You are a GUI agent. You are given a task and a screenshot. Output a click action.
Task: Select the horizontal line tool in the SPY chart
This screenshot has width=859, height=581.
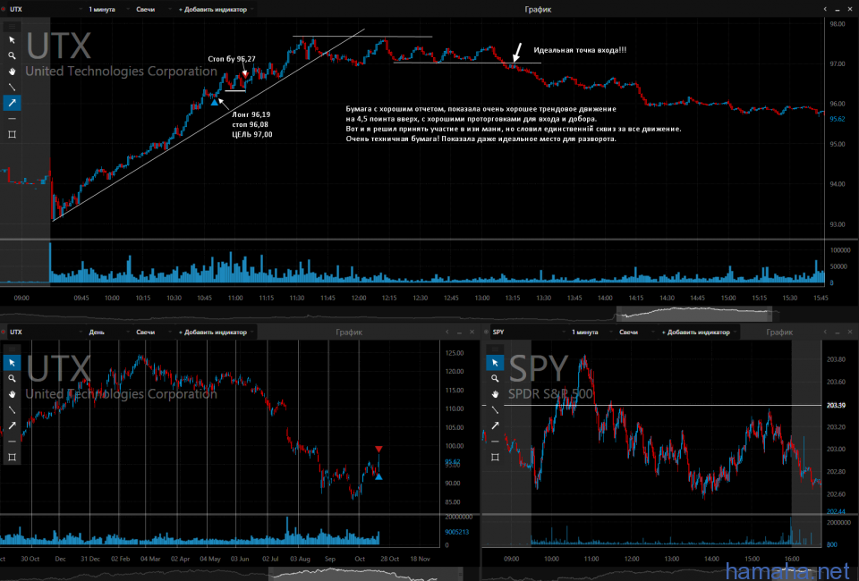point(495,442)
